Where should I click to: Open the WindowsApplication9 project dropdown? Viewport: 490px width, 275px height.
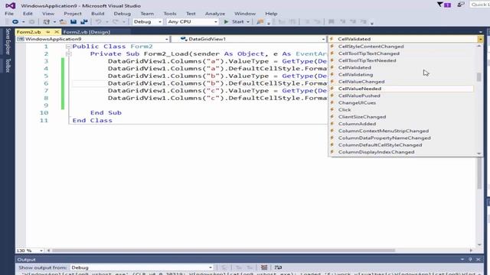[93, 39]
